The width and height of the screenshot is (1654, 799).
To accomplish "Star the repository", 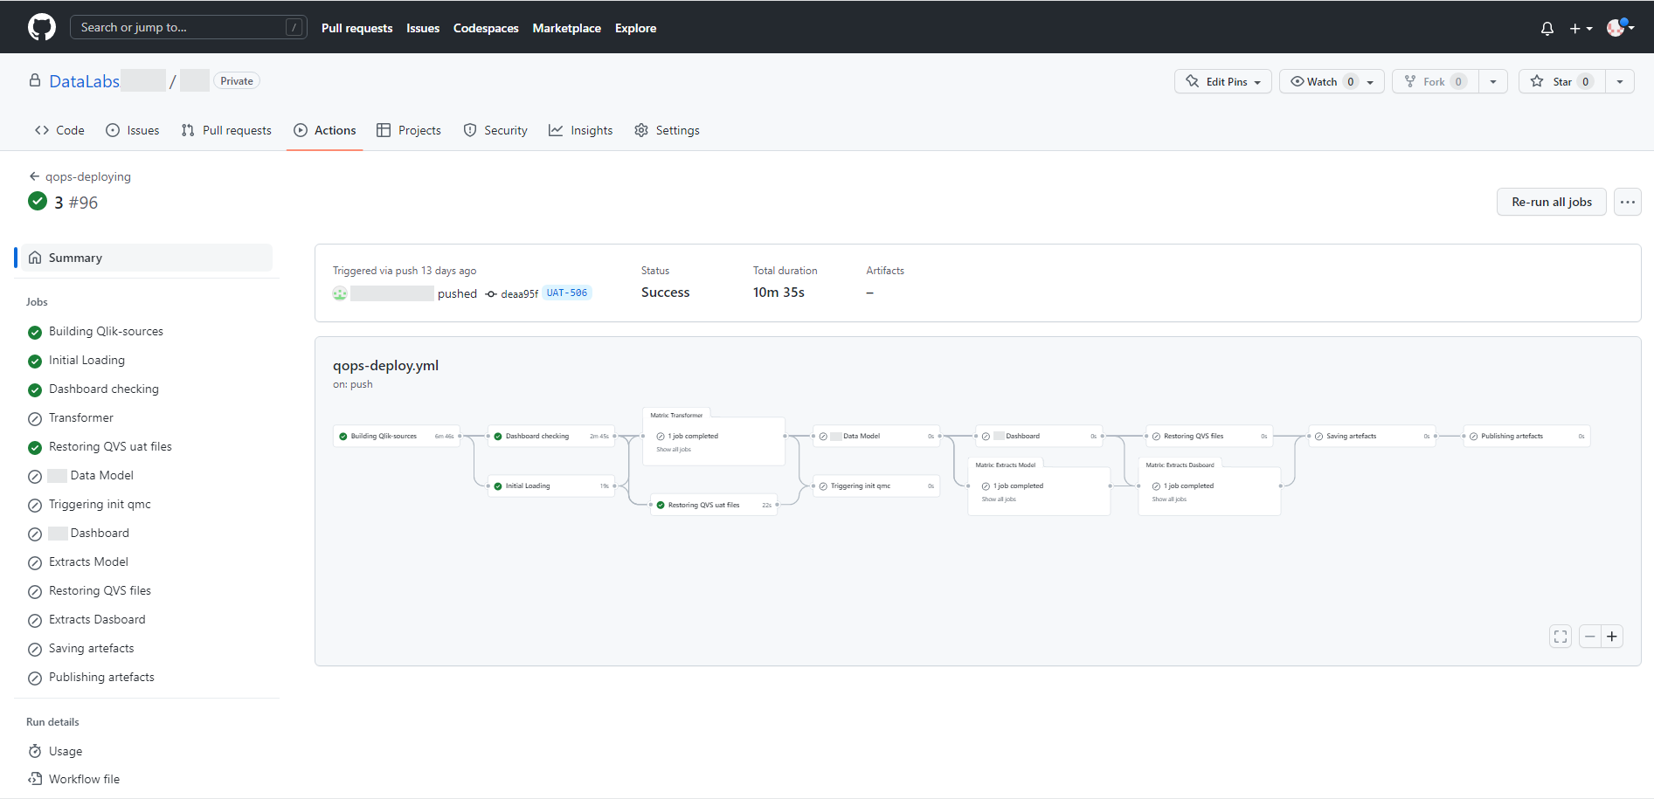I will click(x=1561, y=81).
